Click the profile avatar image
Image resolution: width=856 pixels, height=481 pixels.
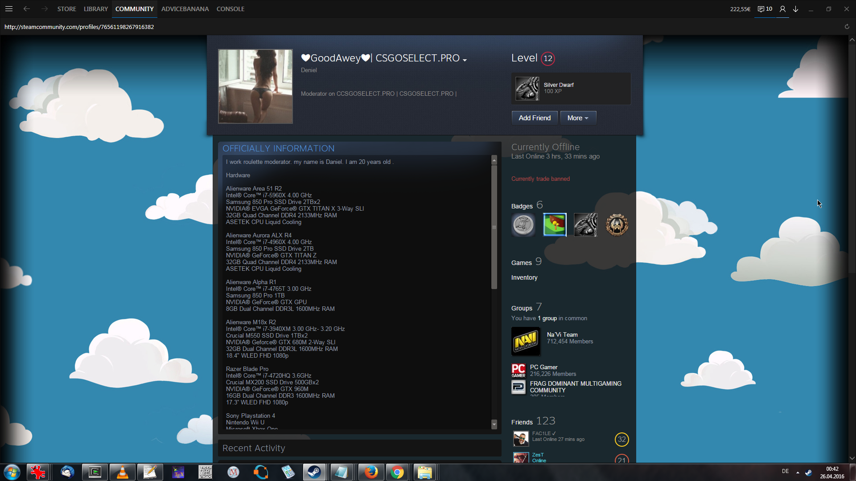255,86
